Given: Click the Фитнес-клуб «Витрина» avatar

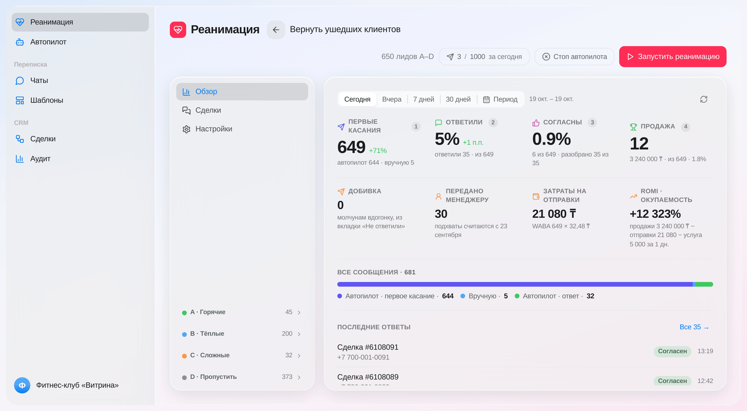Looking at the screenshot, I should point(22,385).
